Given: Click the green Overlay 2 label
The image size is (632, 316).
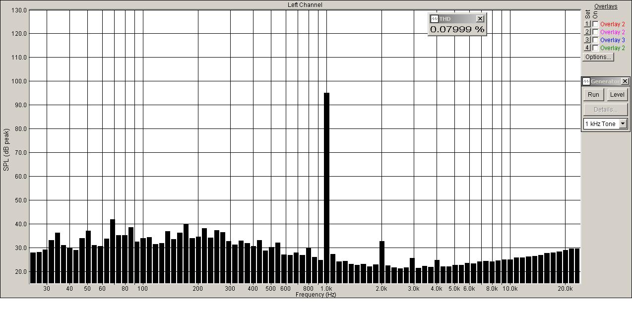Looking at the screenshot, I should 612,48.
